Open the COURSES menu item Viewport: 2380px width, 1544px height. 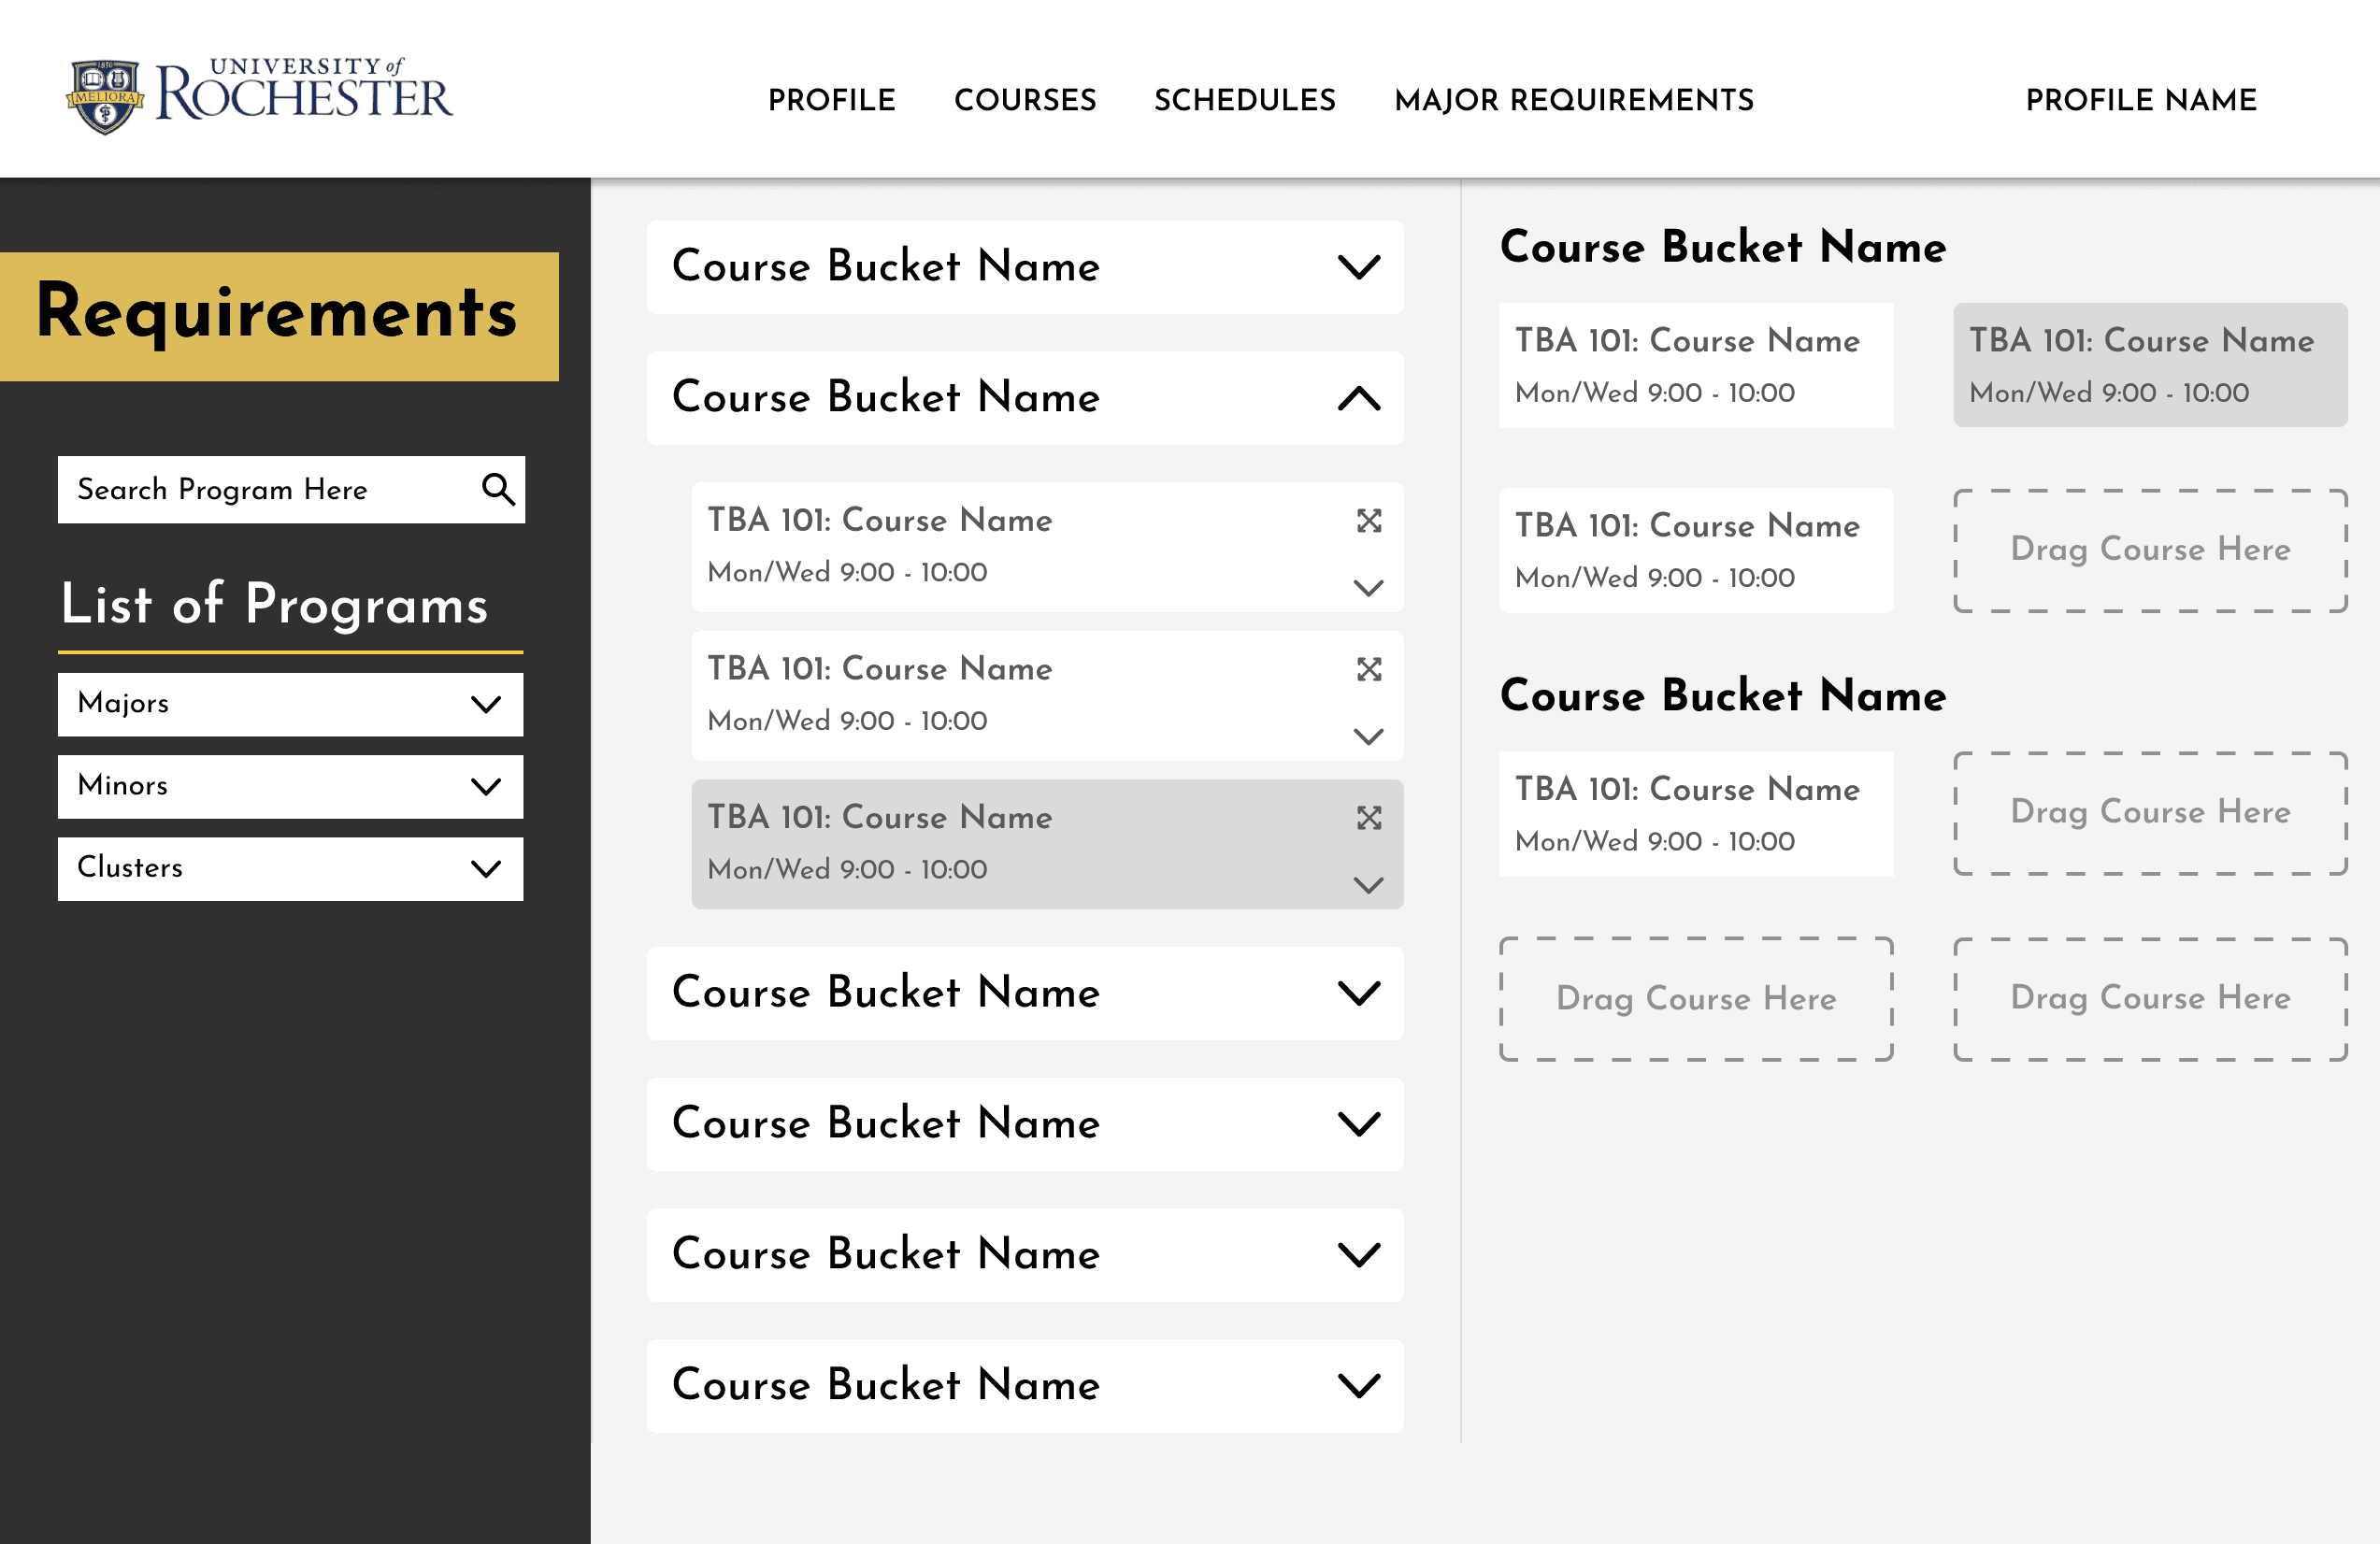pos(1024,100)
